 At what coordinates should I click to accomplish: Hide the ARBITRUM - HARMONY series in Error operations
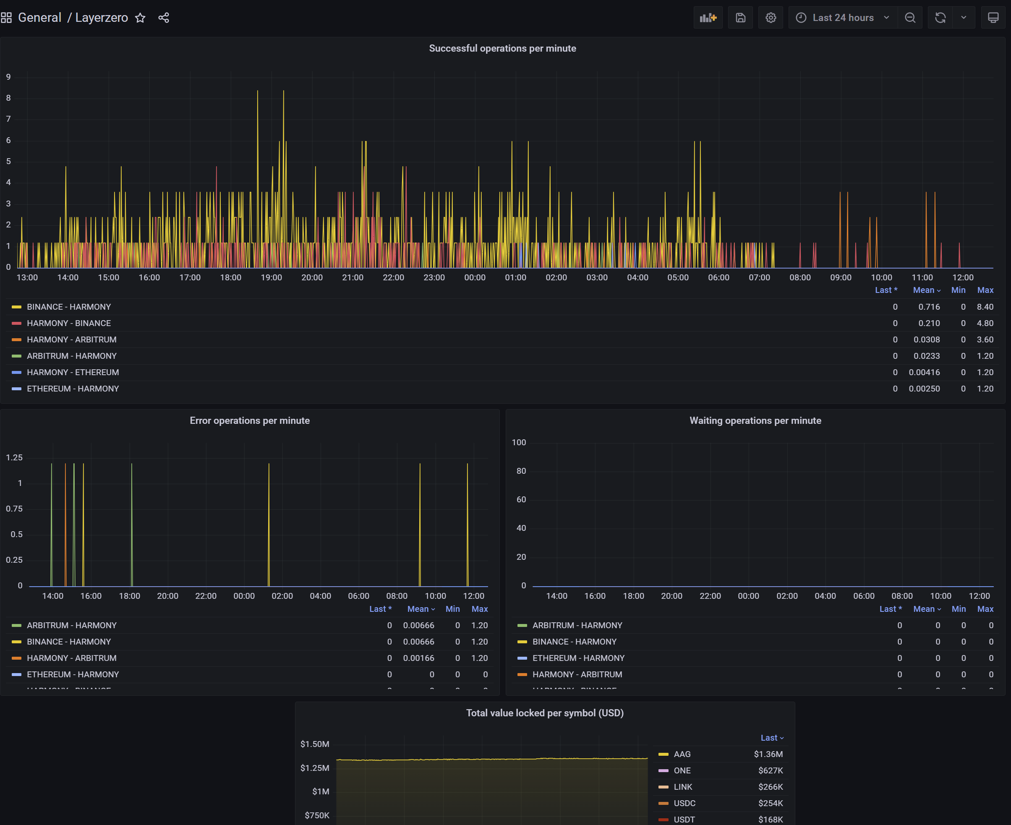(x=71, y=625)
